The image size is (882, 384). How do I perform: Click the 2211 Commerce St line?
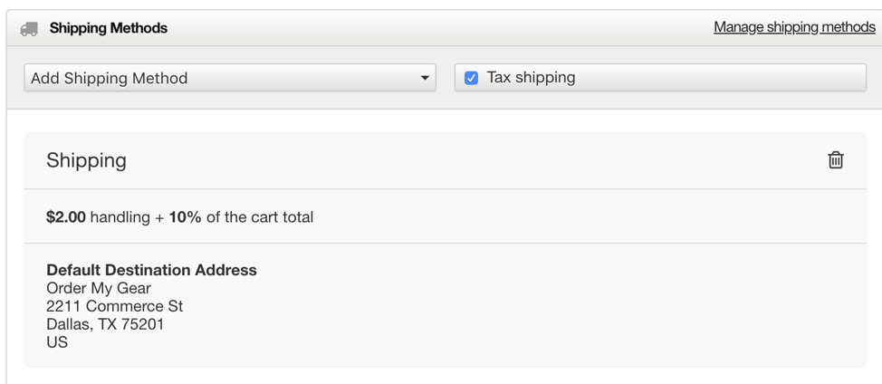[115, 306]
